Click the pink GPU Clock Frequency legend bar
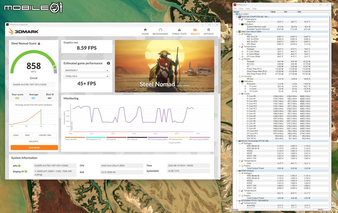This screenshot has height=213, width=338. (x=199, y=137)
